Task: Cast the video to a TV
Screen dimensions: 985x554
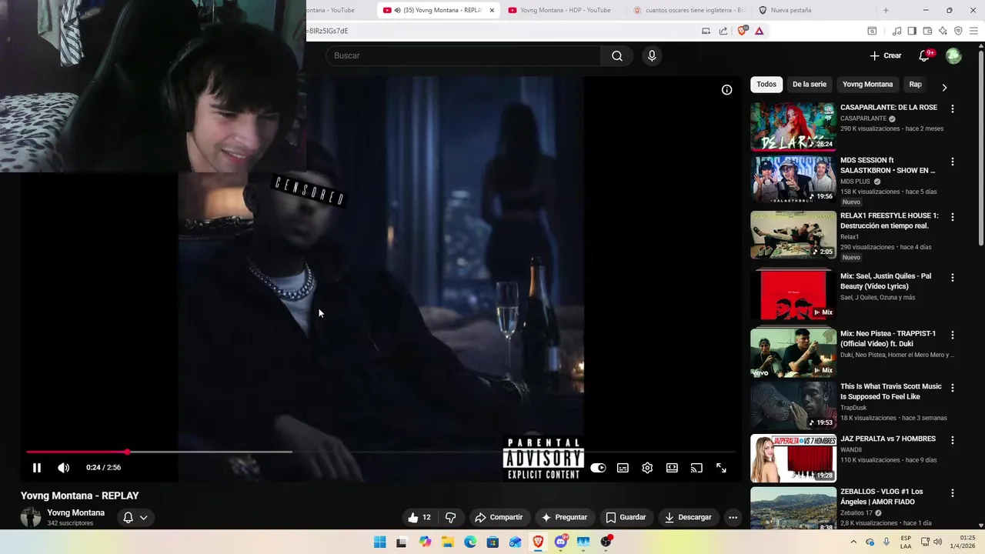Action: click(x=696, y=468)
